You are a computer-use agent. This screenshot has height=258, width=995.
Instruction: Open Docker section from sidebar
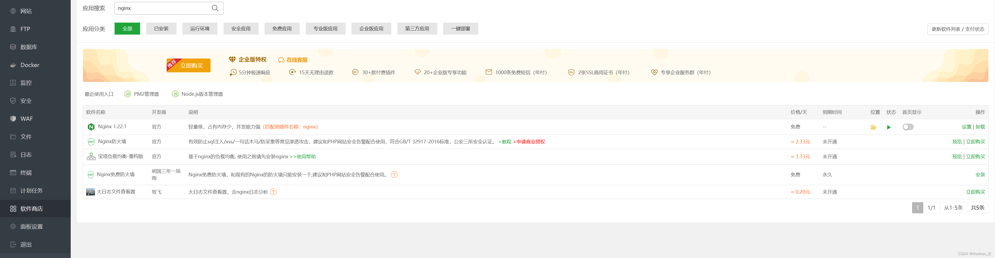pos(29,65)
